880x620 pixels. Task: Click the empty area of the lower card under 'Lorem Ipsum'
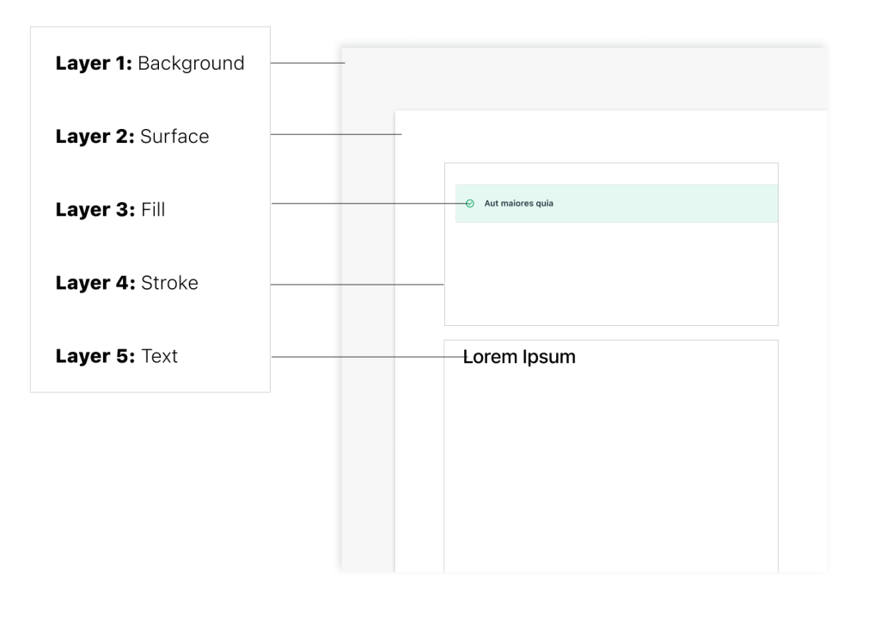coord(610,473)
